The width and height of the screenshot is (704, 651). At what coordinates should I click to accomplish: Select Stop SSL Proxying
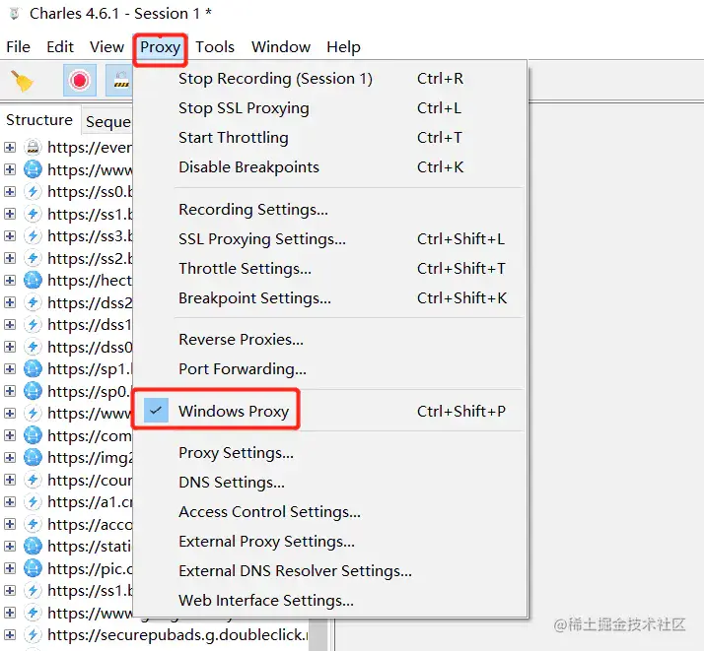point(329,108)
